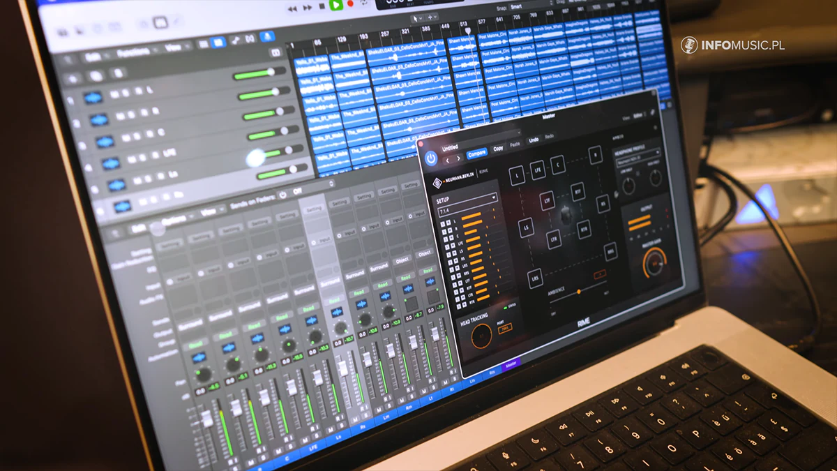Open the SETUP dropdown arrow in RIME

click(x=495, y=198)
